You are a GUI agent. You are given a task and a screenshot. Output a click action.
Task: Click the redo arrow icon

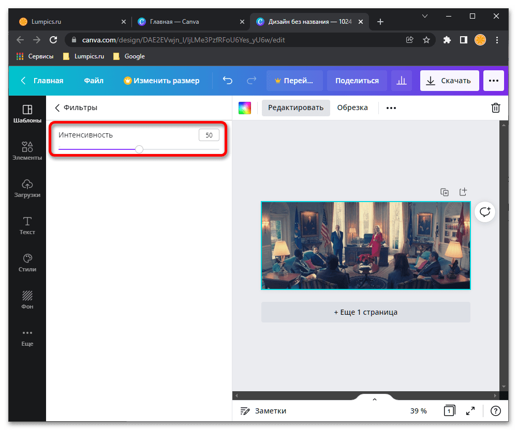(252, 80)
